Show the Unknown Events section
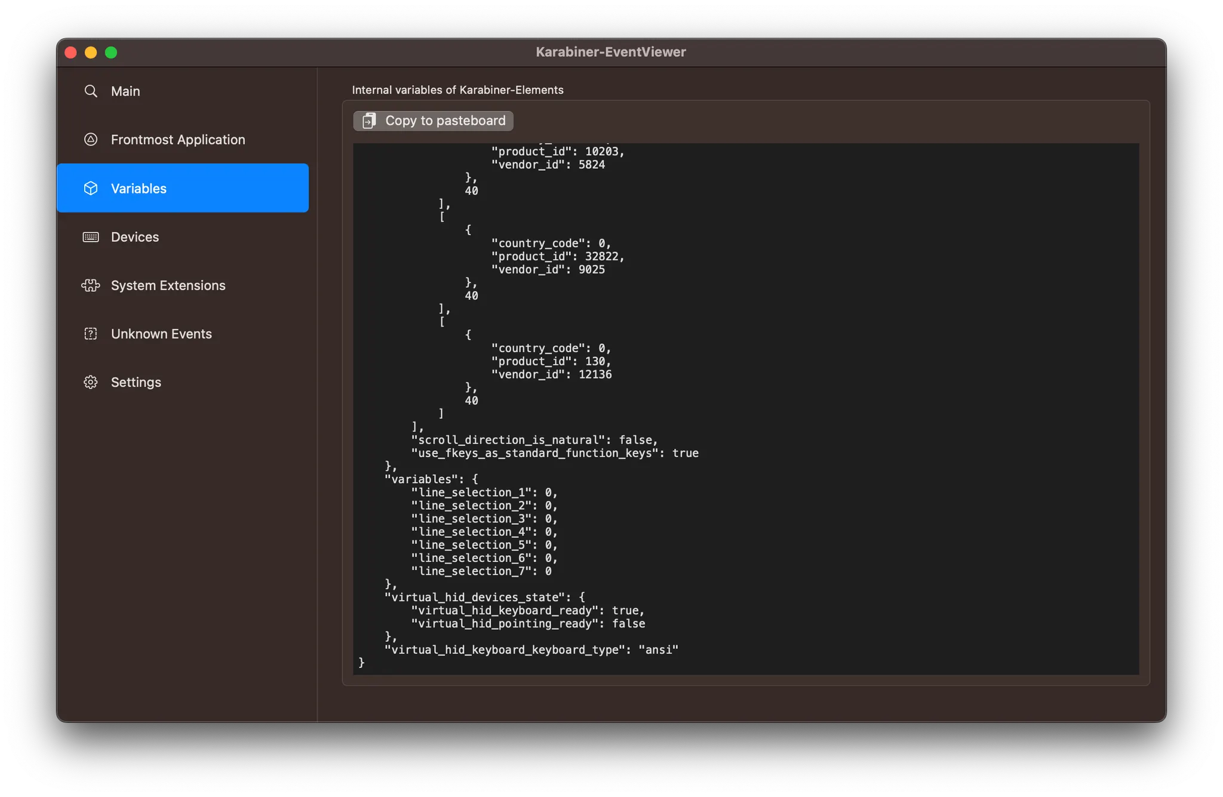Image resolution: width=1223 pixels, height=797 pixels. point(161,334)
